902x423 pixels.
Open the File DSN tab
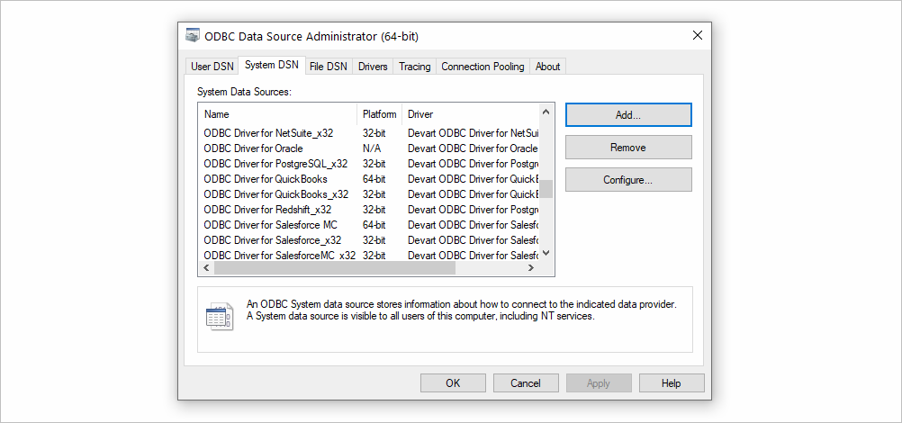pyautogui.click(x=329, y=67)
